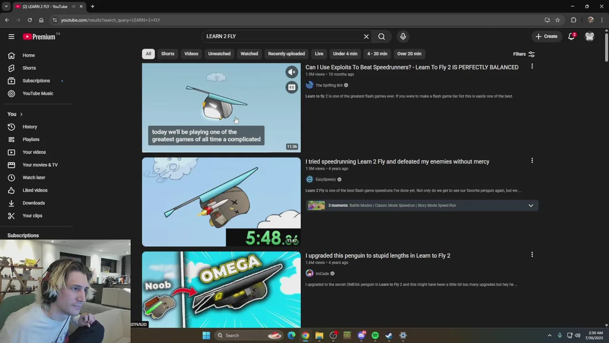Select the Recently uploaded filter chip
609x343 pixels.
(286, 54)
